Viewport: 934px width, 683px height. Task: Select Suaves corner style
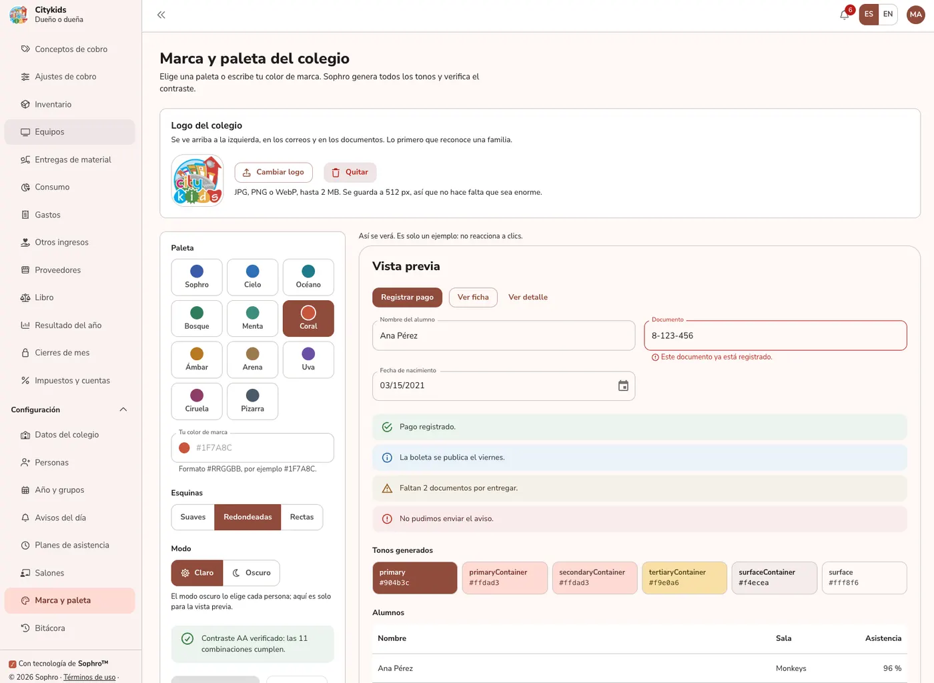193,518
